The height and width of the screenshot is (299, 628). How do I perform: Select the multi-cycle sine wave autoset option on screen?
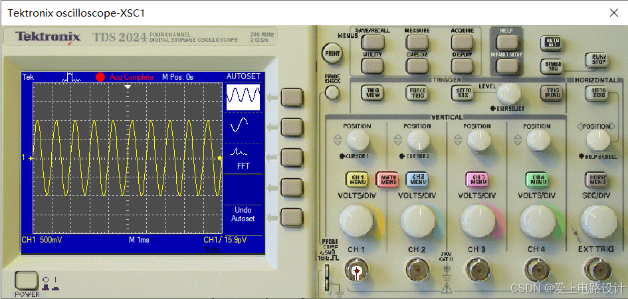tap(243, 96)
